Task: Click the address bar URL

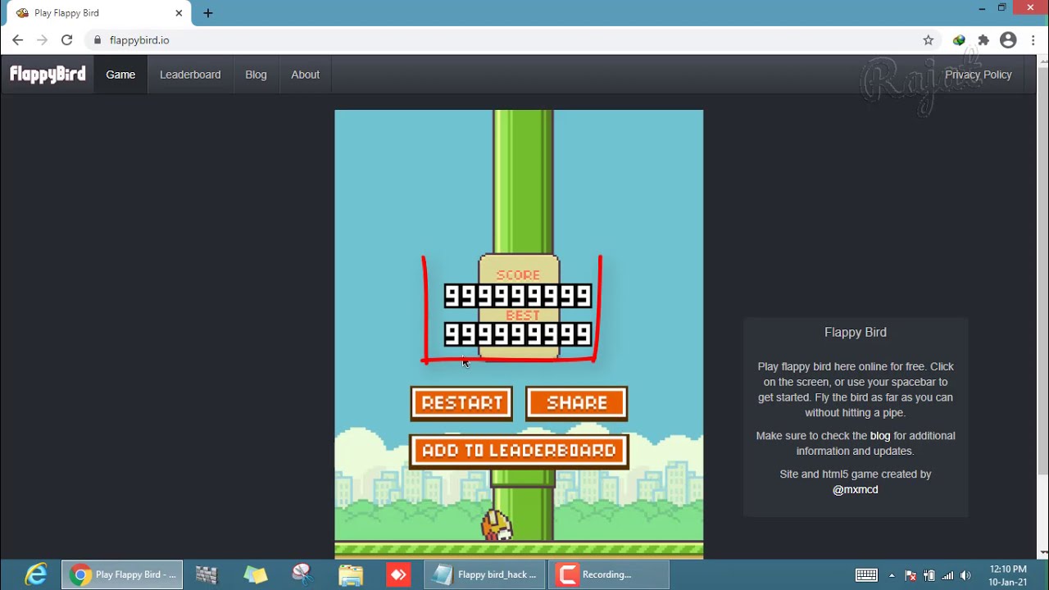Action: coord(139,40)
